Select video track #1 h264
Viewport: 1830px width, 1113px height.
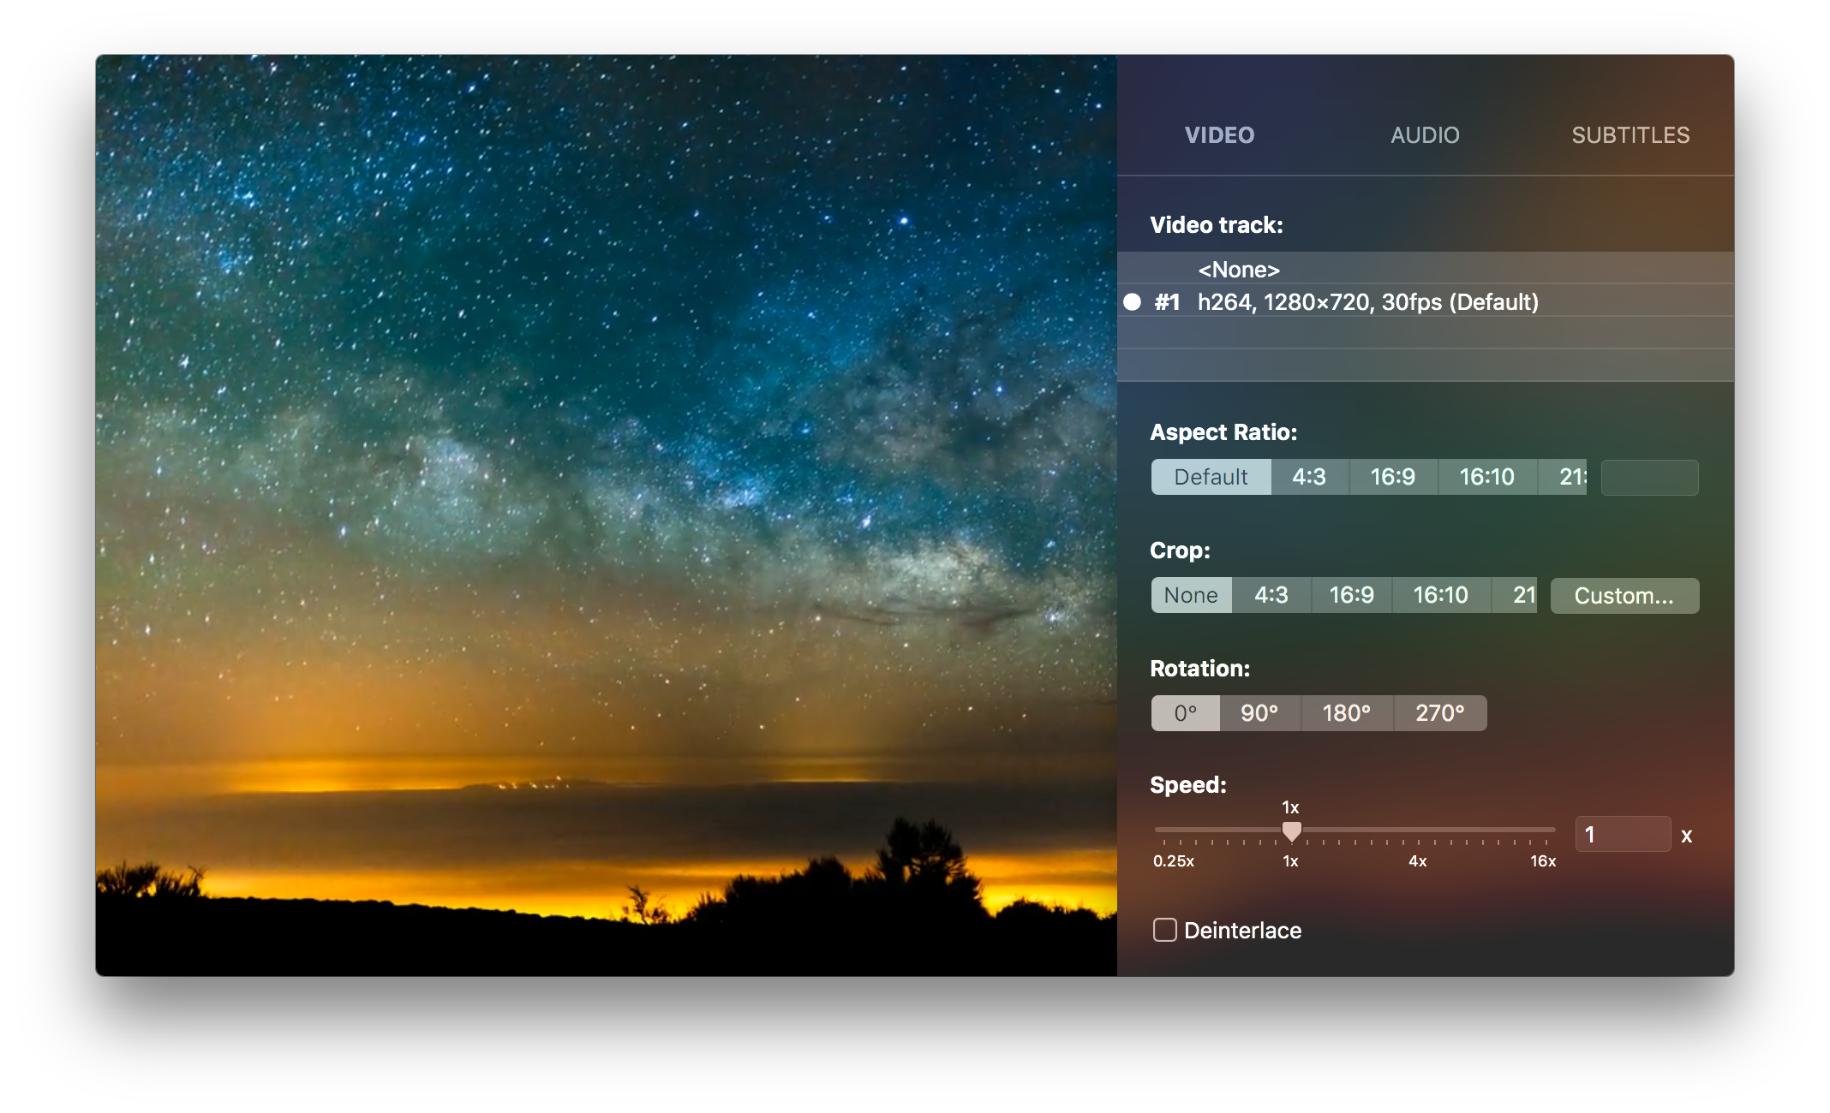click(1367, 302)
